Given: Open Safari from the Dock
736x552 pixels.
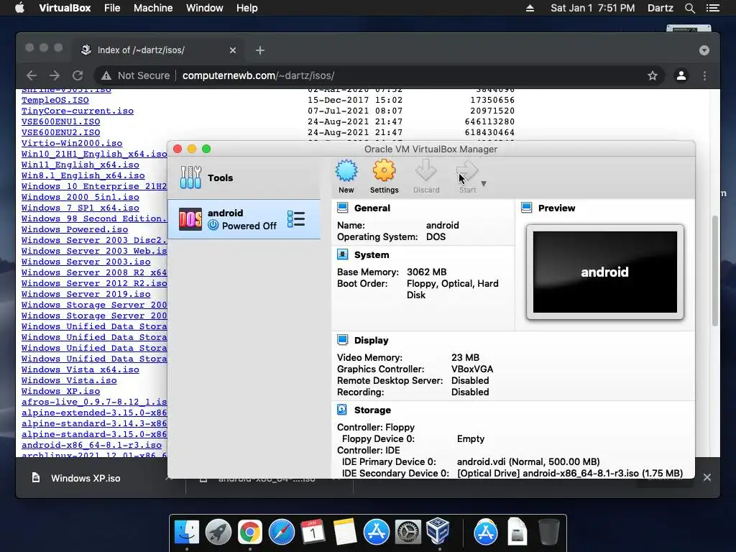Looking at the screenshot, I should tap(282, 532).
